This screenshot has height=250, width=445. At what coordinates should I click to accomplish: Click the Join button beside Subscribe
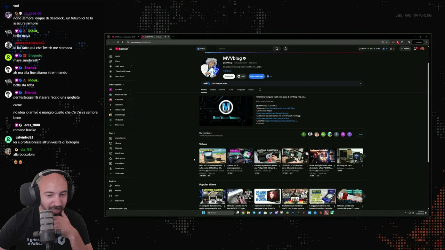click(241, 76)
